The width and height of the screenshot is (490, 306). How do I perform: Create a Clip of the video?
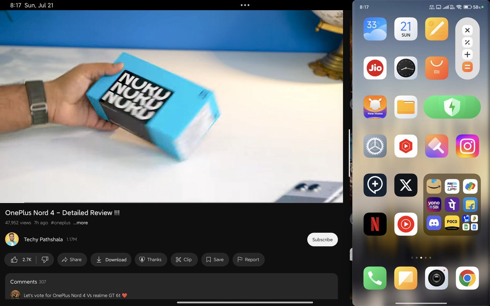[x=184, y=259]
